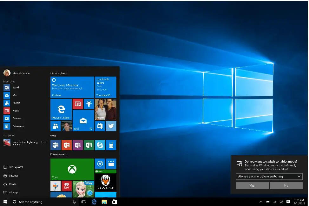Open the Twitter tile
This screenshot has width=309, height=206.
(111, 126)
